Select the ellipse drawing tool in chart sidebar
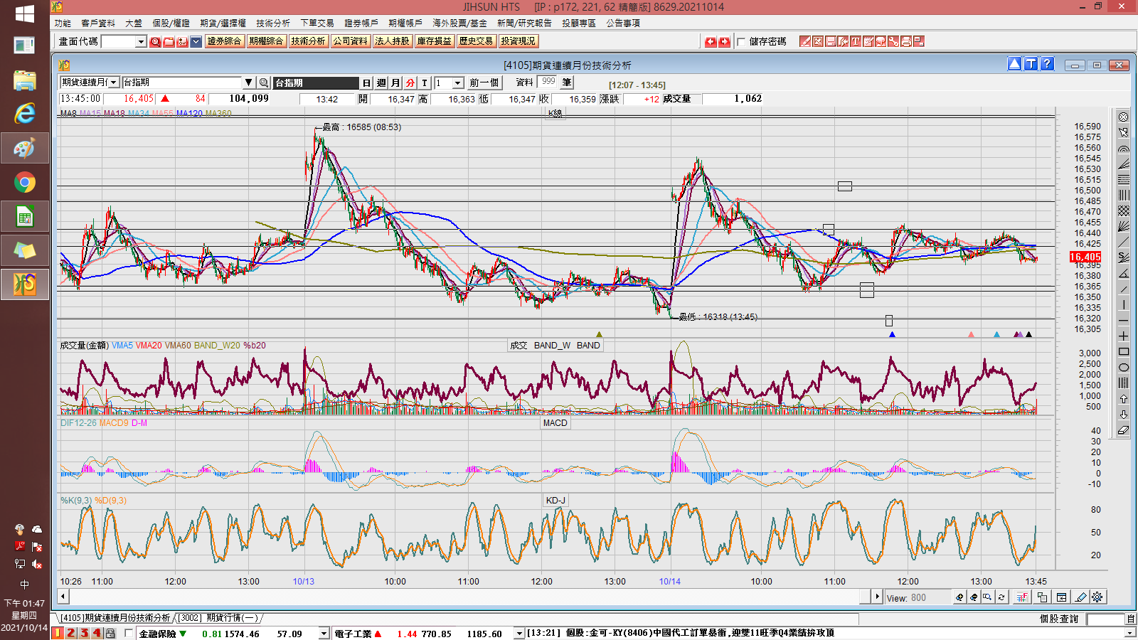This screenshot has height=640, width=1138. point(1124,368)
